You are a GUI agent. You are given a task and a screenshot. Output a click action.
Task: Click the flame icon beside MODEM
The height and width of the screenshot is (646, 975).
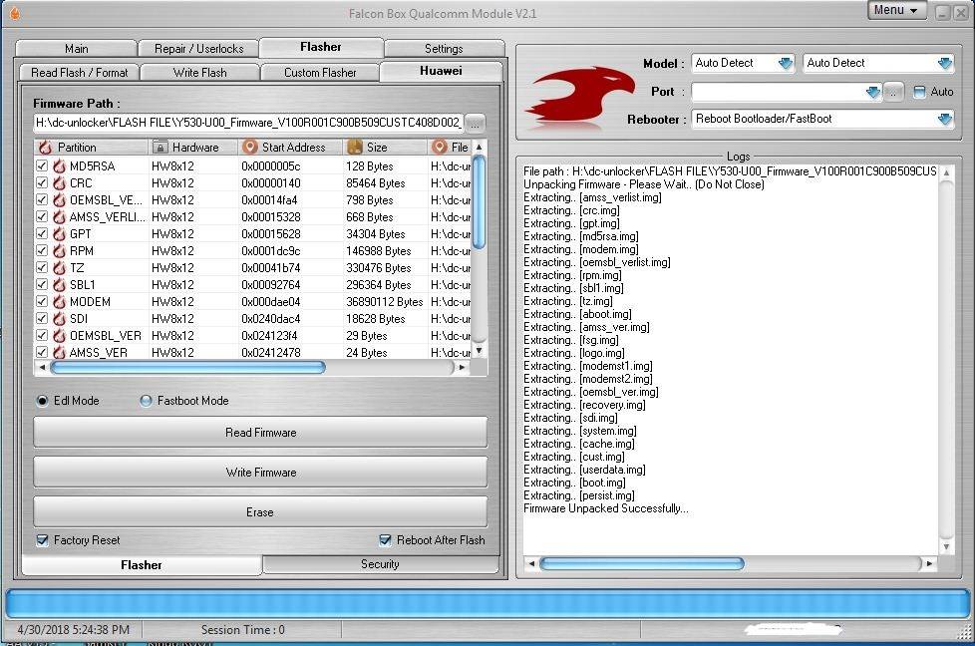click(59, 301)
